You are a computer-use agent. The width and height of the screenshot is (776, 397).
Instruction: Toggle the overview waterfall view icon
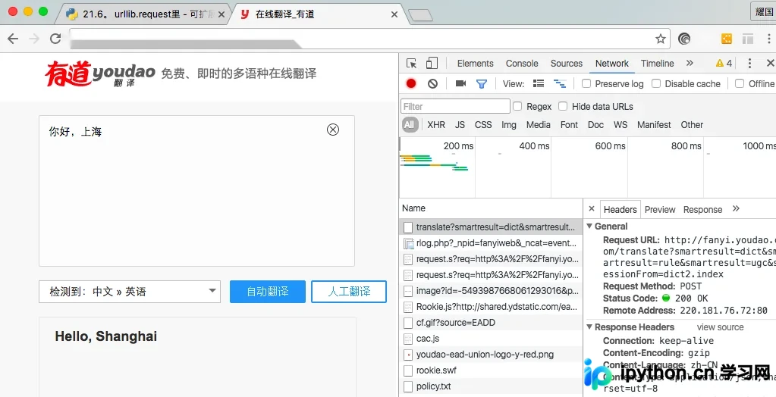coord(560,83)
